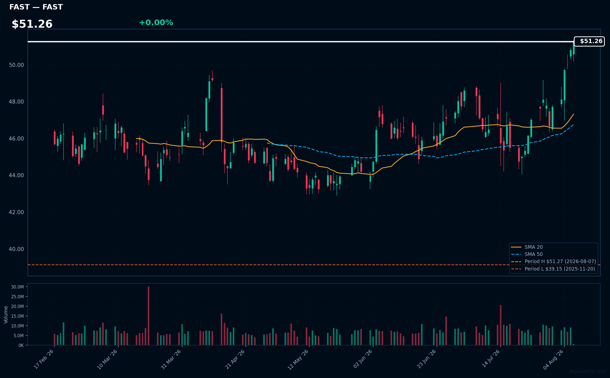Click the 17 Feb '26 date label
Image resolution: width=610 pixels, height=378 pixels.
click(44, 359)
